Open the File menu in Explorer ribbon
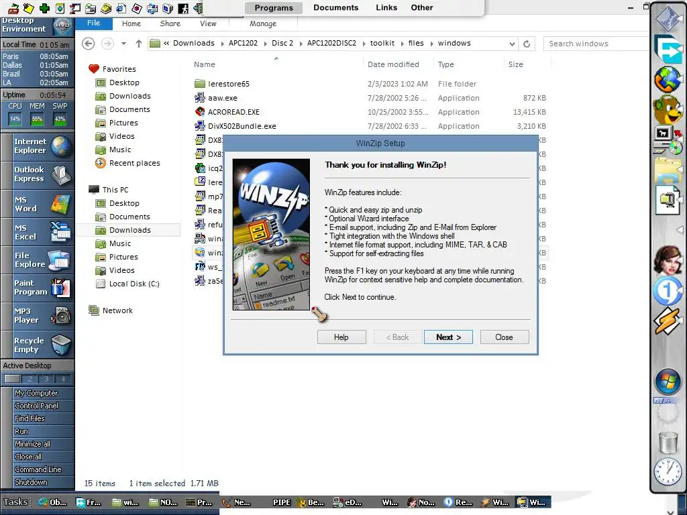 (x=93, y=23)
